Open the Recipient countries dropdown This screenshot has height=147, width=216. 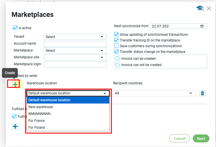coord(154,93)
